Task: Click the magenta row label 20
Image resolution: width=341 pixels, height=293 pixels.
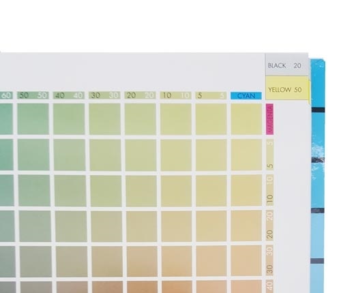Action: (269, 226)
